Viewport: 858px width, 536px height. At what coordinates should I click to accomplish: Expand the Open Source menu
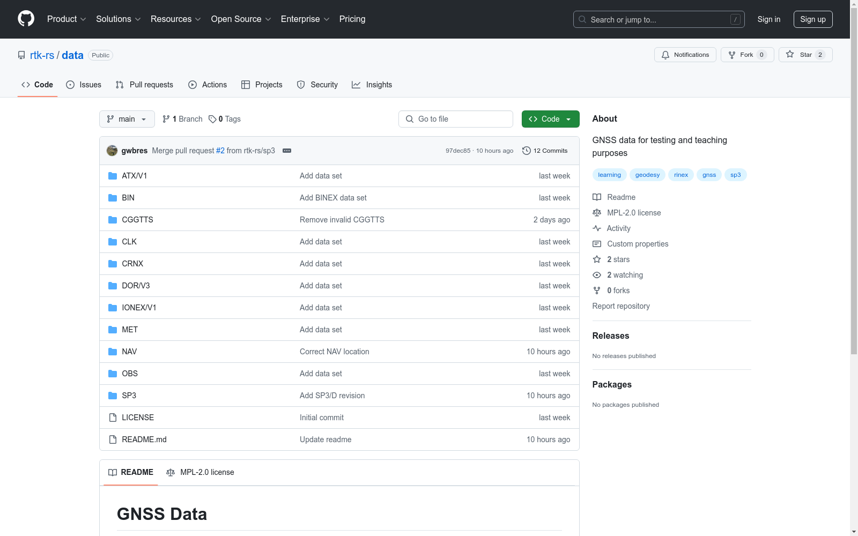(241, 19)
